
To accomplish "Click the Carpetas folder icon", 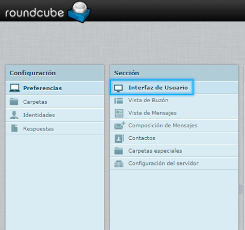I will (x=14, y=102).
